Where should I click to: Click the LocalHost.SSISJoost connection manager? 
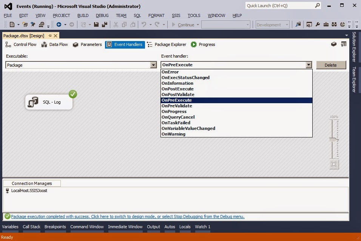click(26, 191)
